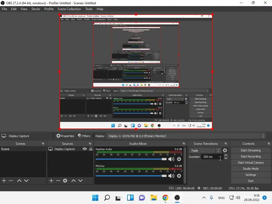Toggle lock on Display Capture source
272x204 pixels.
pos(91,149)
